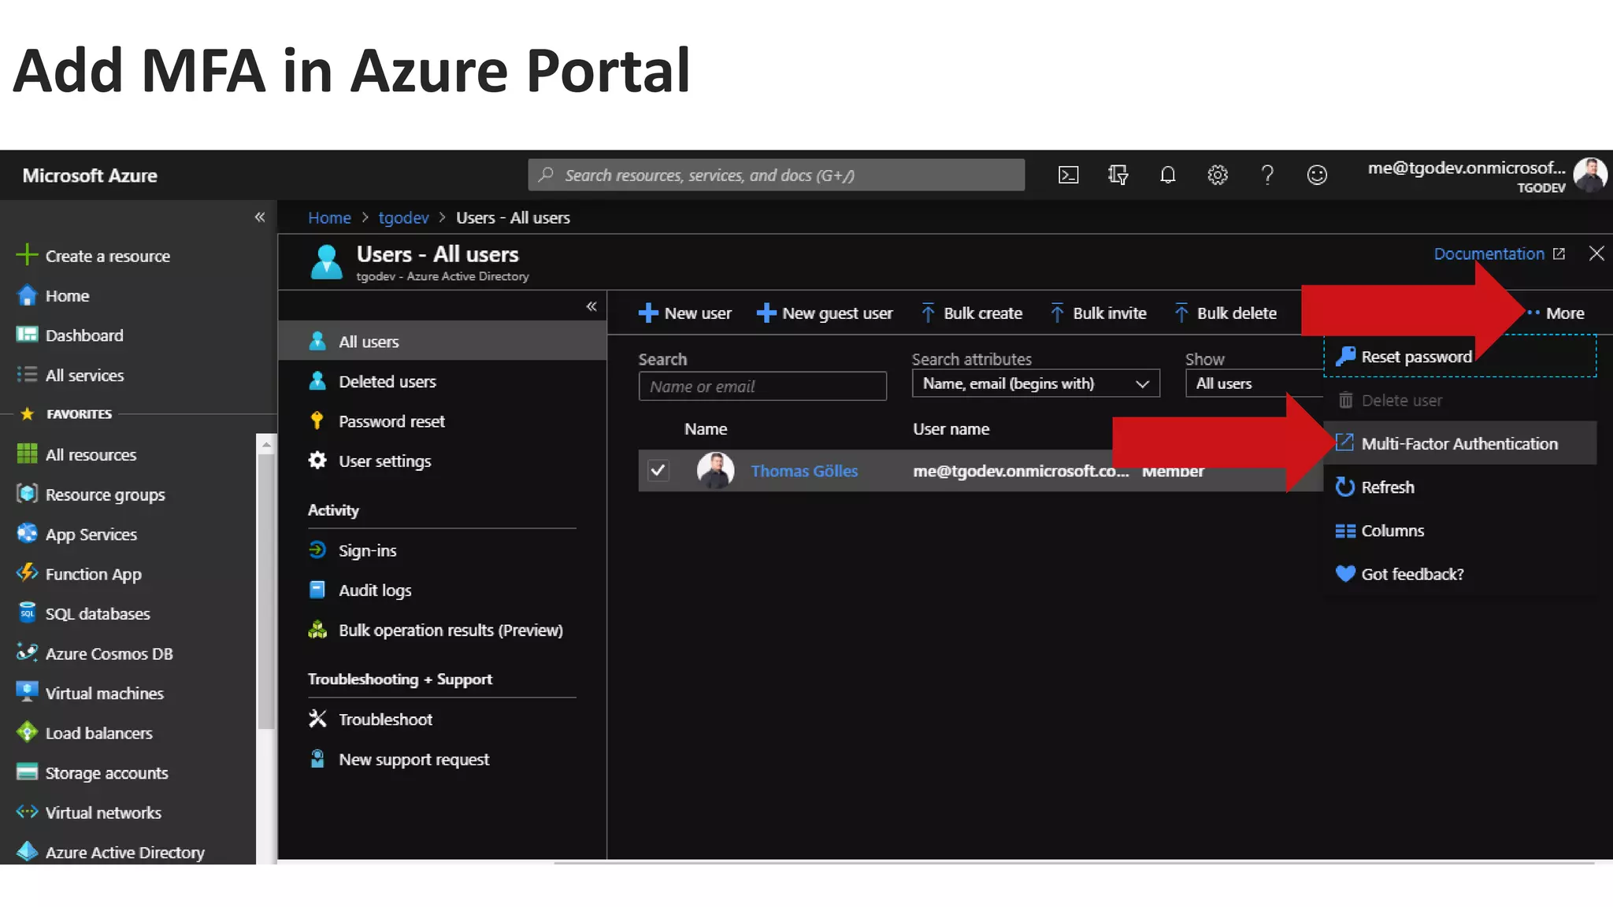Click the Azure Cosmos DB icon

click(x=27, y=653)
